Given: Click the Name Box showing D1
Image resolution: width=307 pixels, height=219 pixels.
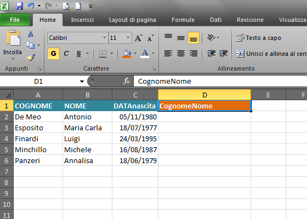Looking at the screenshot, I should click(39, 82).
